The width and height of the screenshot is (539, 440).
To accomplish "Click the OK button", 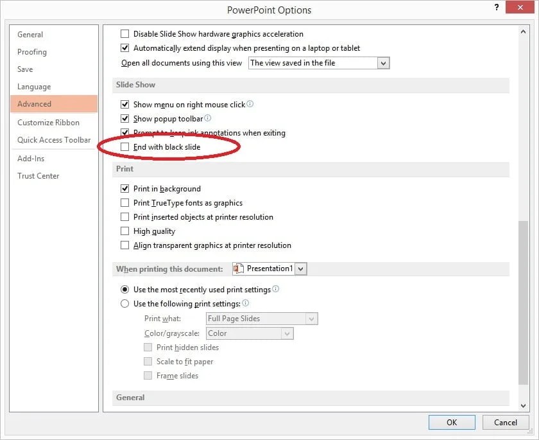I will coord(452,422).
